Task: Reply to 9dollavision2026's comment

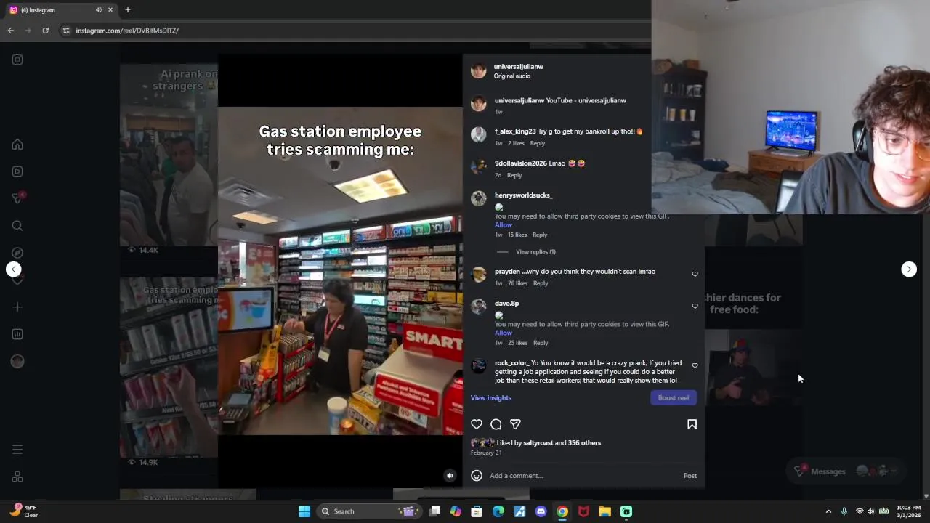Action: pyautogui.click(x=514, y=176)
